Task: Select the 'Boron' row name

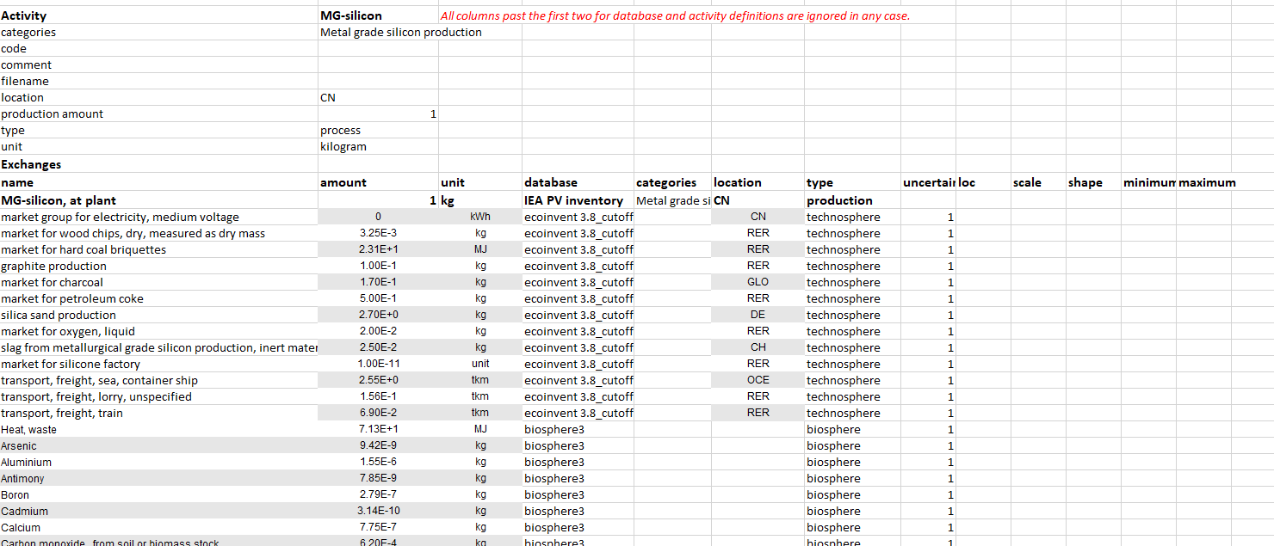Action: pos(159,494)
